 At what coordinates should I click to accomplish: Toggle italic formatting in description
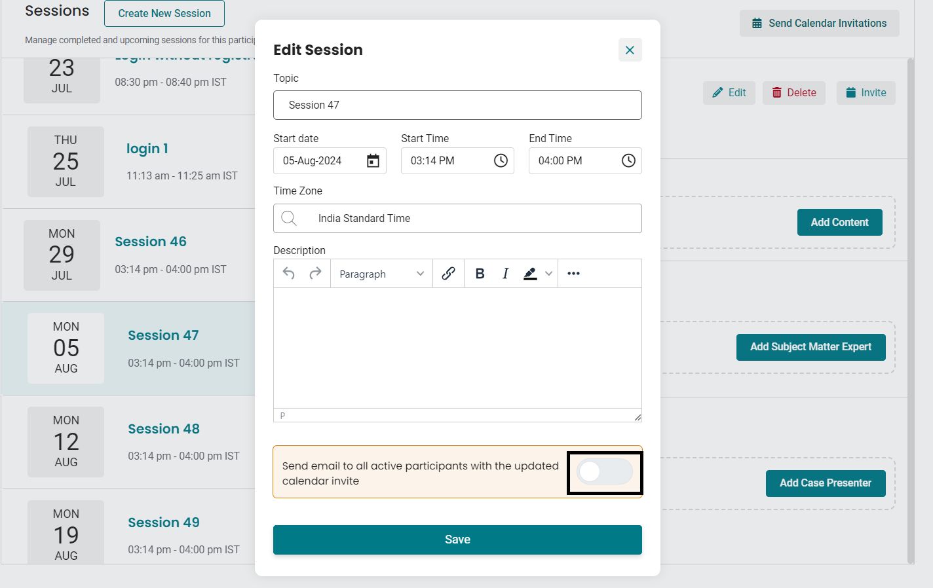(505, 274)
